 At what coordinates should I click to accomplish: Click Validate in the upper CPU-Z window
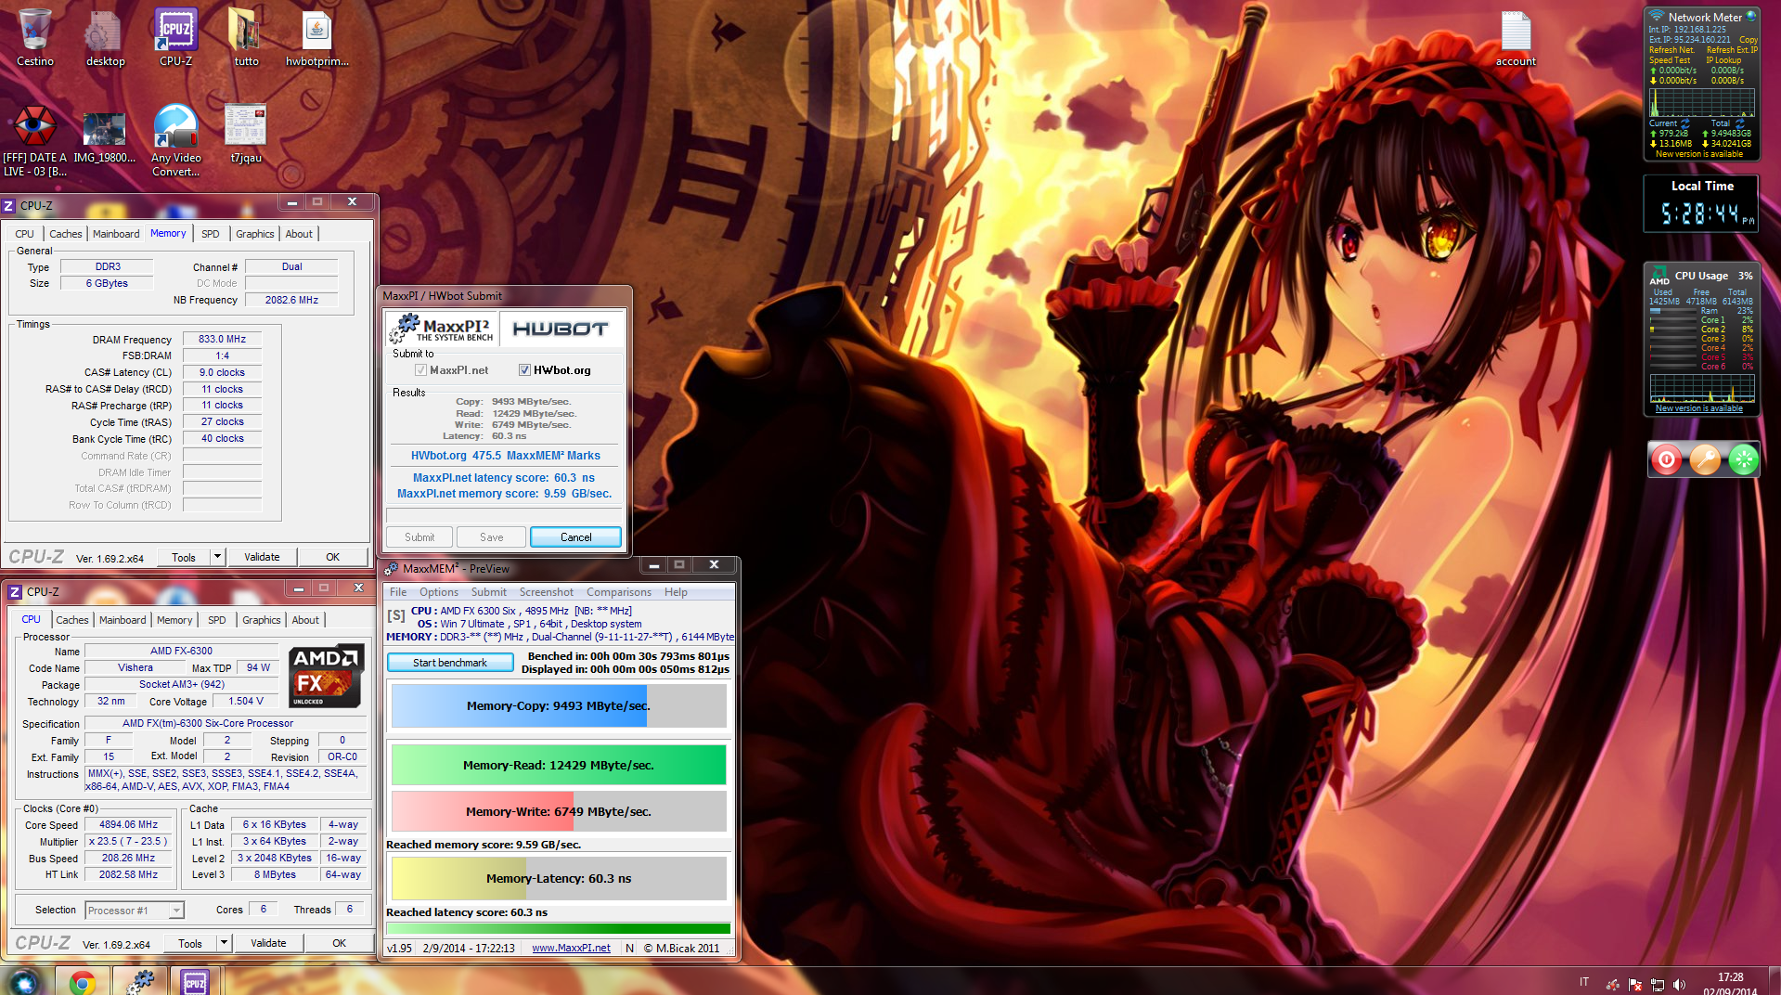pos(262,557)
